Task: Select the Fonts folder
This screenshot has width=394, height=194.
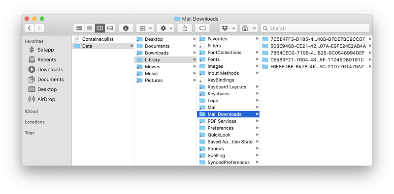Action: 228,59
